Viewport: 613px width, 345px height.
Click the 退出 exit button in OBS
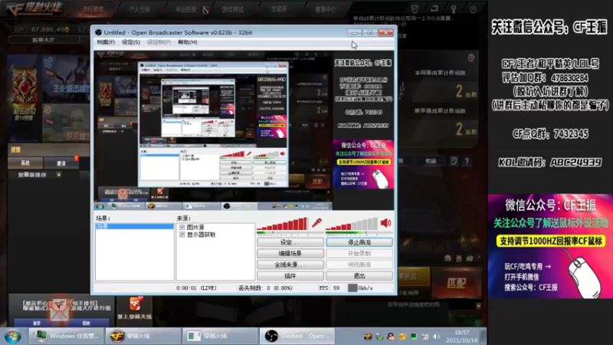click(359, 276)
